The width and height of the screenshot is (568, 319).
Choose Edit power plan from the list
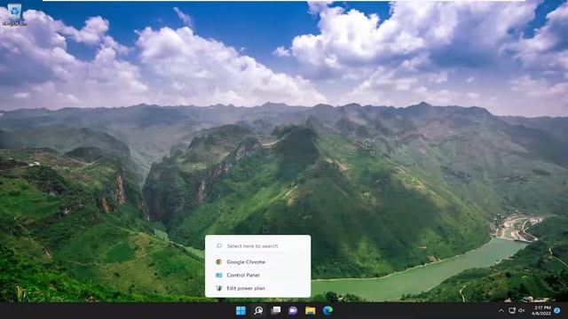pyautogui.click(x=258, y=288)
